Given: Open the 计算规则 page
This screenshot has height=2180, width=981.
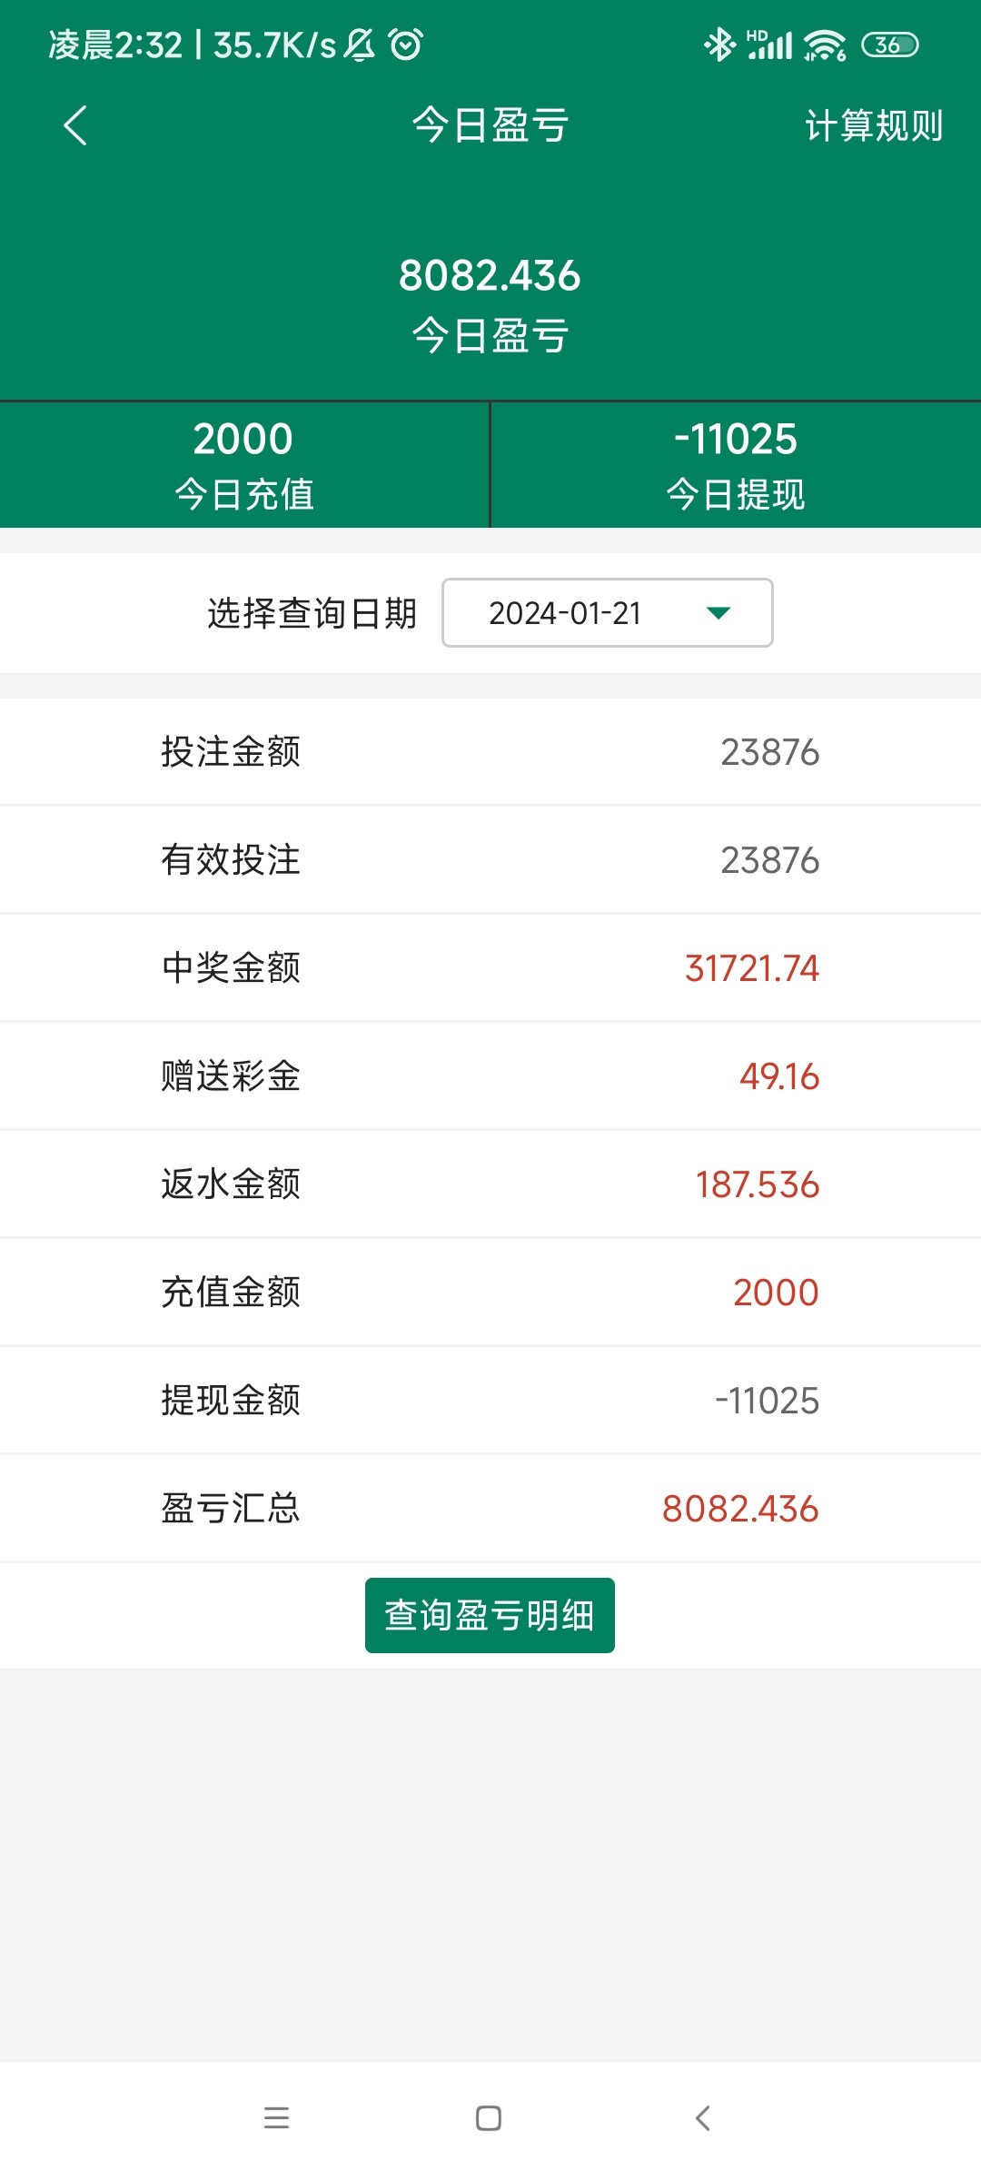Looking at the screenshot, I should point(873,125).
